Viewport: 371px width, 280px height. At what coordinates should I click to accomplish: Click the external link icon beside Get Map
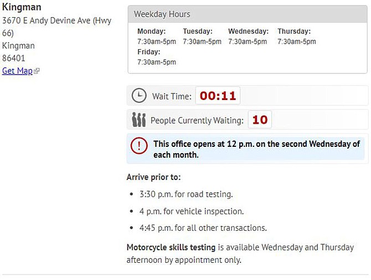[37, 71]
